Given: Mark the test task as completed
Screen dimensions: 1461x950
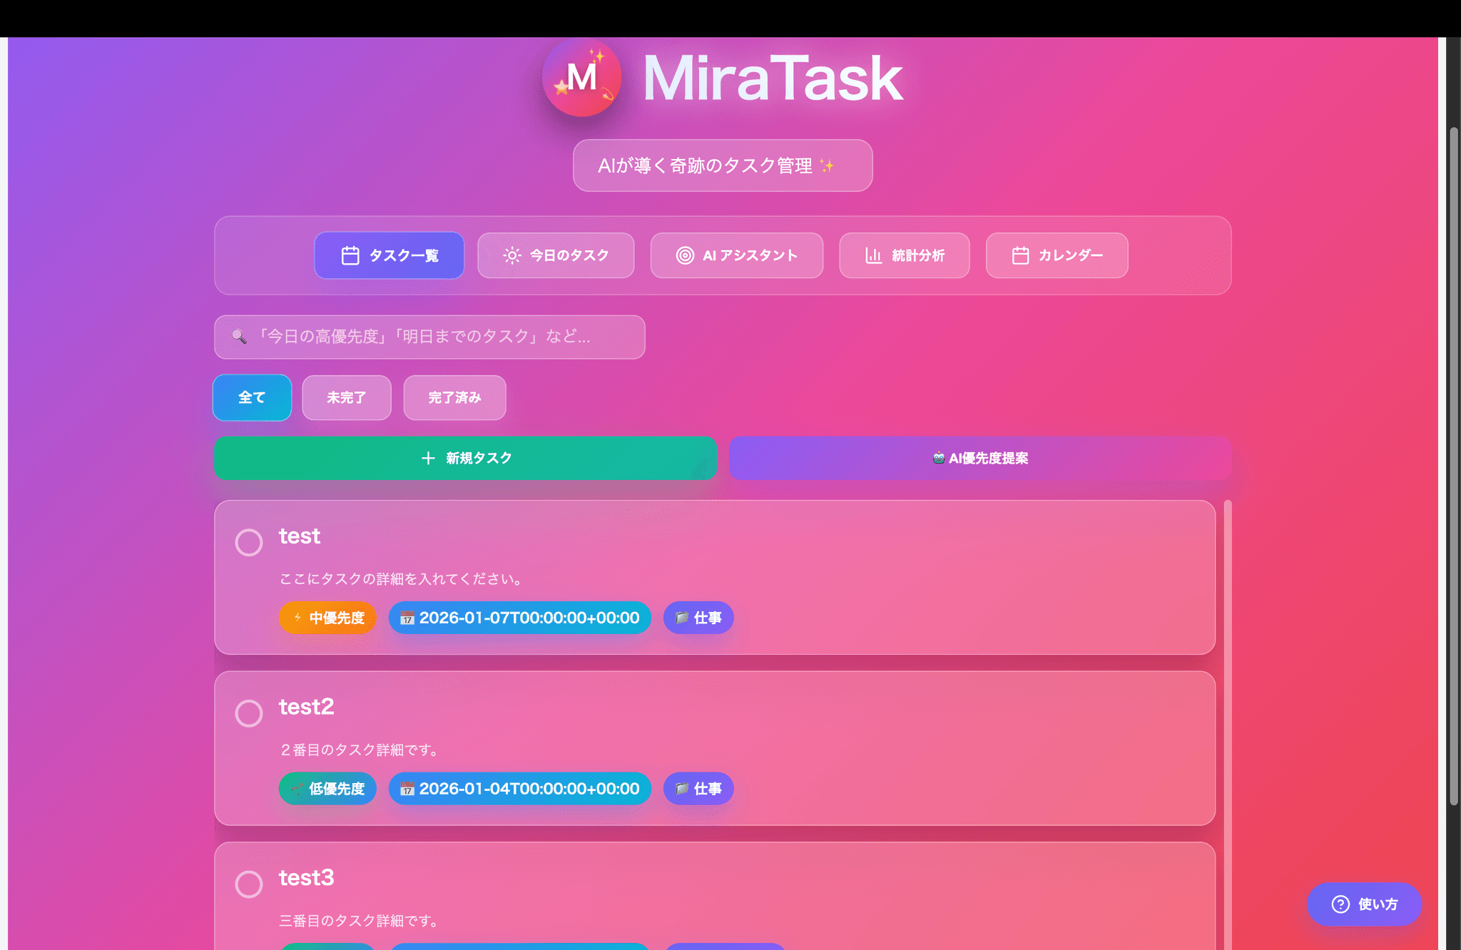Looking at the screenshot, I should pyautogui.click(x=249, y=542).
